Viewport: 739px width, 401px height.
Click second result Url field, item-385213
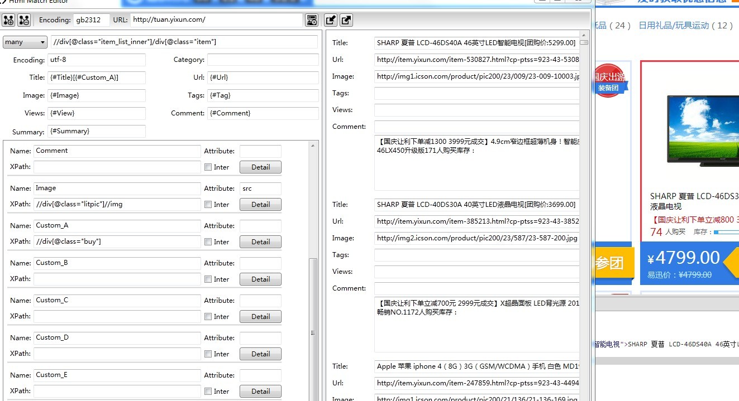[476, 221]
